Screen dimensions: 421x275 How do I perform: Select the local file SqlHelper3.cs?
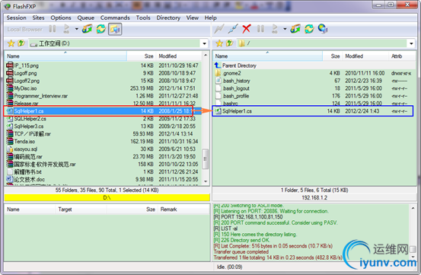pos(103,126)
